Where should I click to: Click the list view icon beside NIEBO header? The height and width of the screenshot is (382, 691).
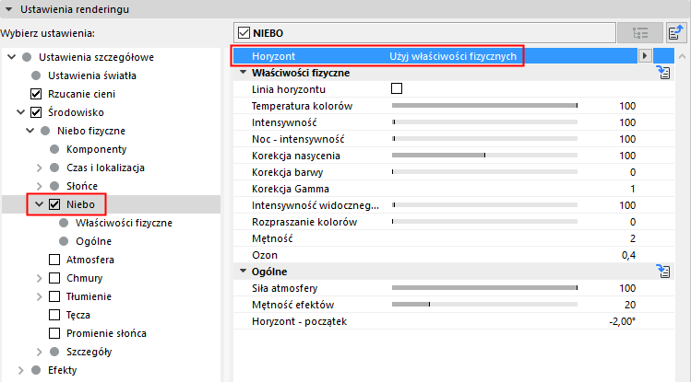pos(640,33)
